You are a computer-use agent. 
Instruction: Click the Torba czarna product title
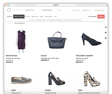[16, 93]
